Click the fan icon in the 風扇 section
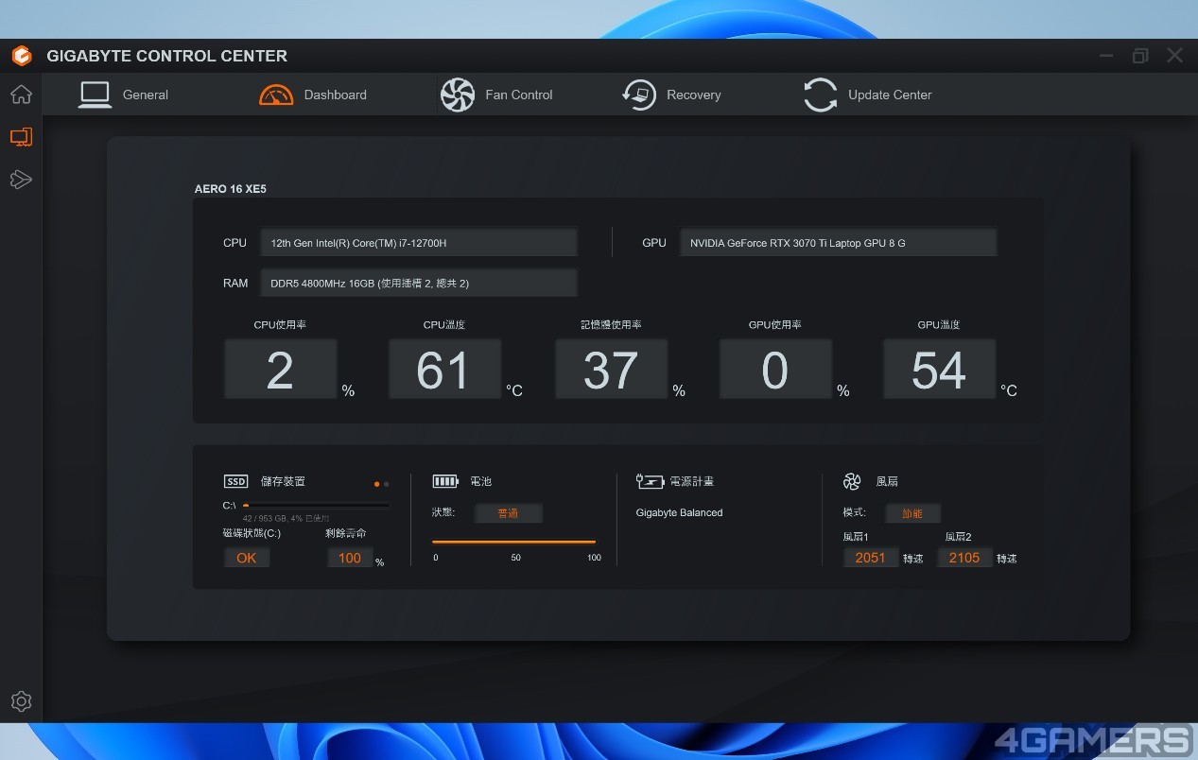Image resolution: width=1198 pixels, height=760 pixels. click(852, 482)
